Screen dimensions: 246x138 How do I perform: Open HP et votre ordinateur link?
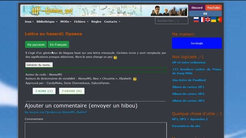189,62
